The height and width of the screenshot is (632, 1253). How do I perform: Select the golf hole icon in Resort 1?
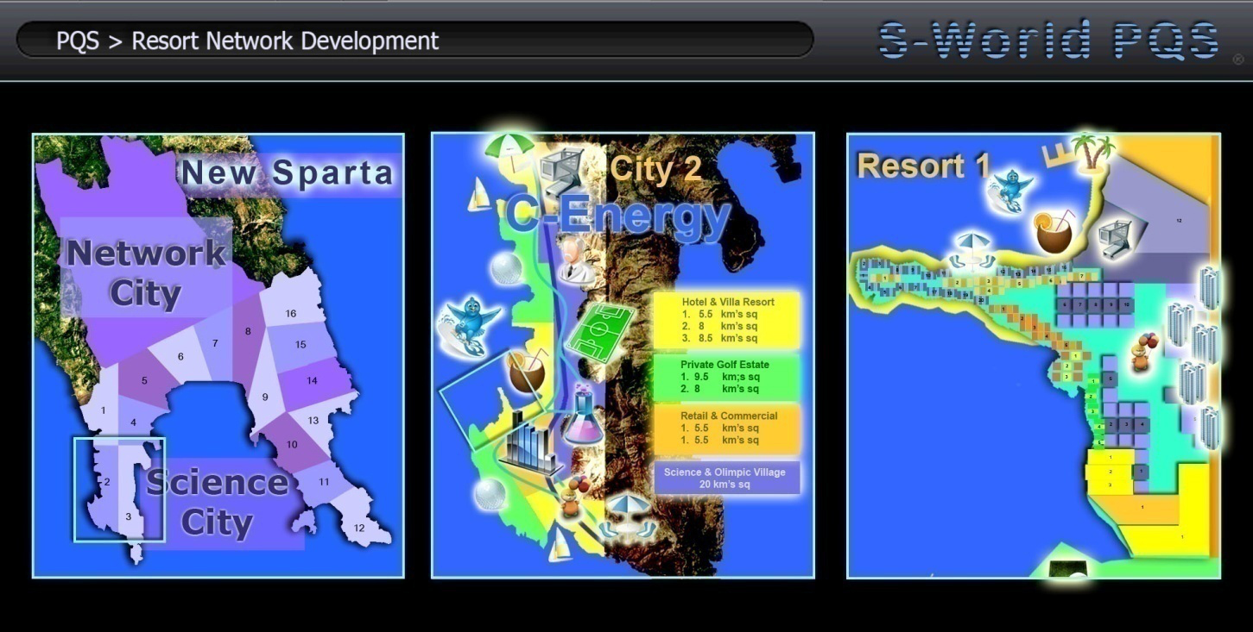[x=1066, y=570]
